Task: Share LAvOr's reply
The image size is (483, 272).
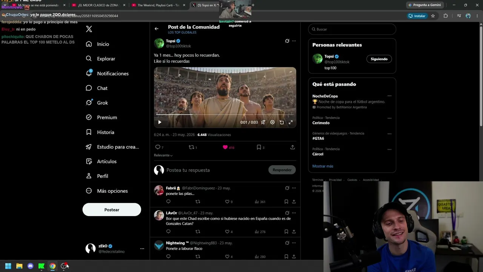Action: click(x=294, y=232)
